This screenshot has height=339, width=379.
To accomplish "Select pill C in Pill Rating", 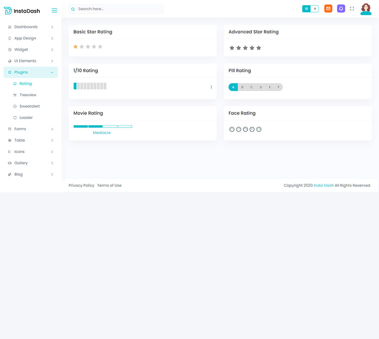I will point(251,87).
